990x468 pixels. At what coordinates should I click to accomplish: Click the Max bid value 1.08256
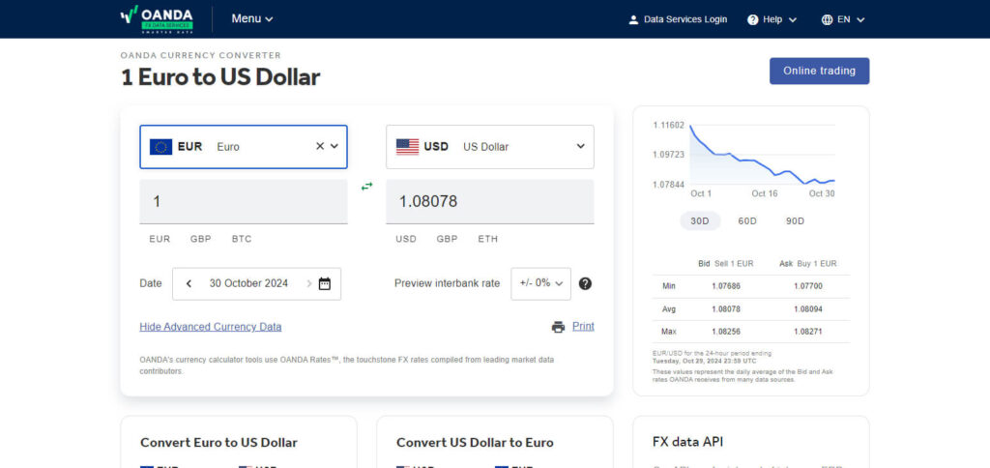pyautogui.click(x=725, y=331)
